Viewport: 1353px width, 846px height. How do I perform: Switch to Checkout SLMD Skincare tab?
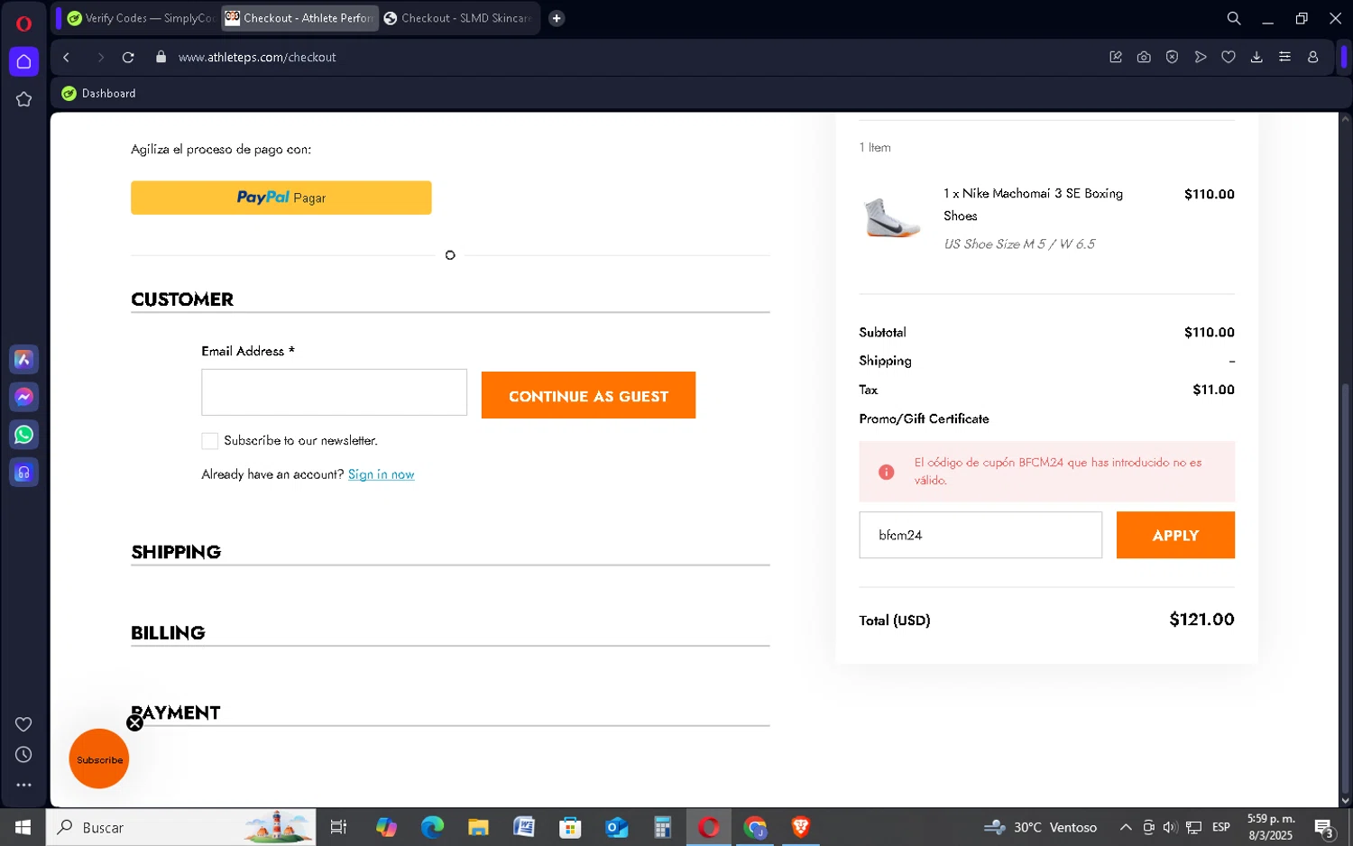[458, 18]
